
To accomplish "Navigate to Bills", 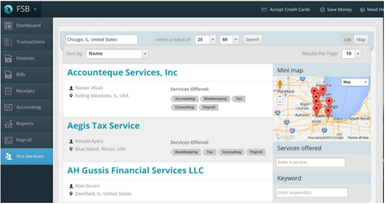I will point(27,75).
